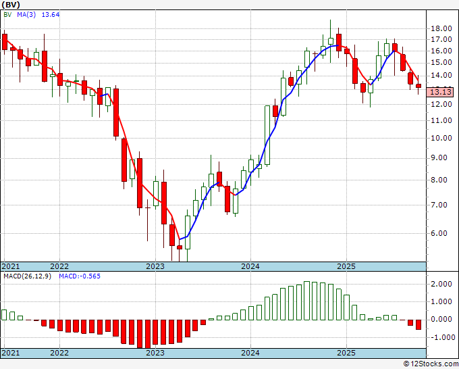Click 2025 on the MACD panel time axis
Image resolution: width=459 pixels, height=369 pixels.
(x=346, y=353)
